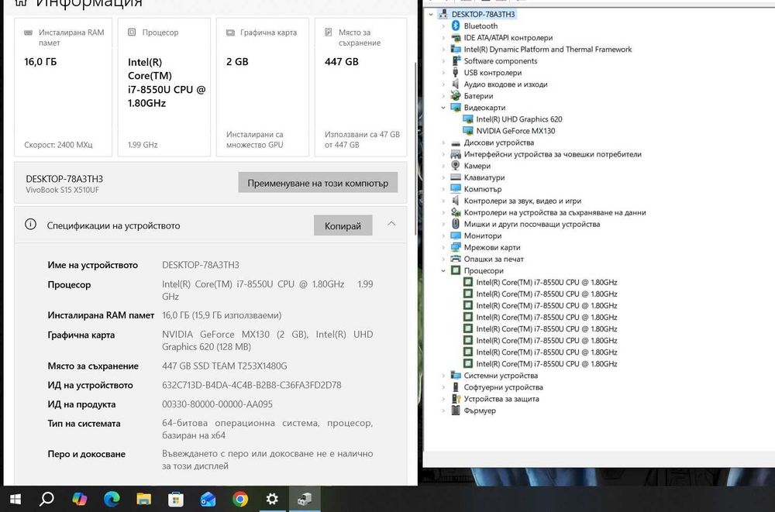
Task: Open Windows Start menu
Action: tap(15, 499)
